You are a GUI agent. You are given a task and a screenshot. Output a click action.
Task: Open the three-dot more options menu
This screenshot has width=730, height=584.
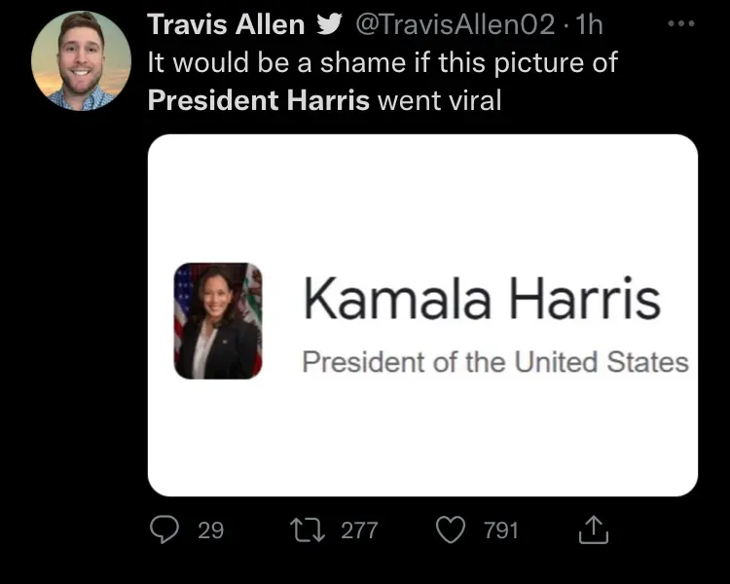tap(678, 23)
